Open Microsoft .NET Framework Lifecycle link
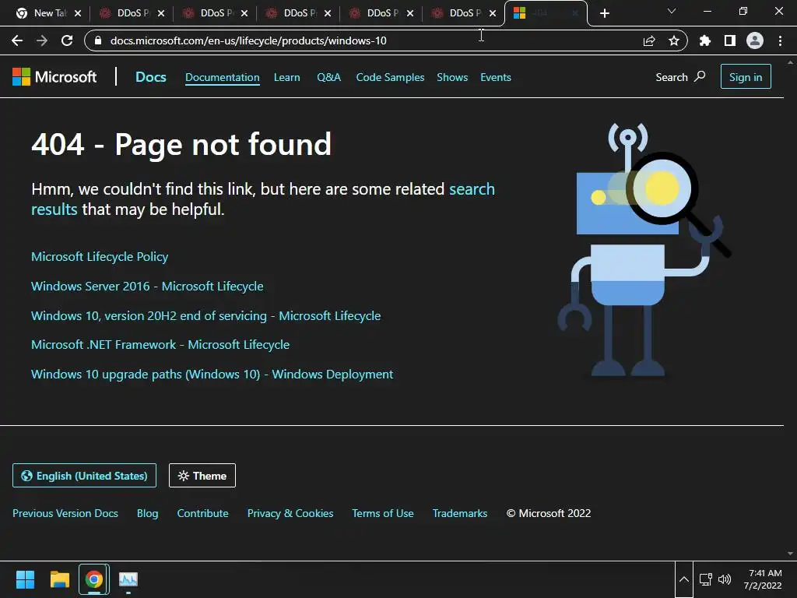This screenshot has height=598, width=797. (x=160, y=345)
